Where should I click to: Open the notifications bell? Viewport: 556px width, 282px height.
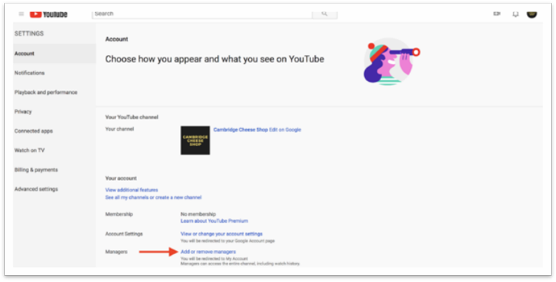click(x=516, y=14)
